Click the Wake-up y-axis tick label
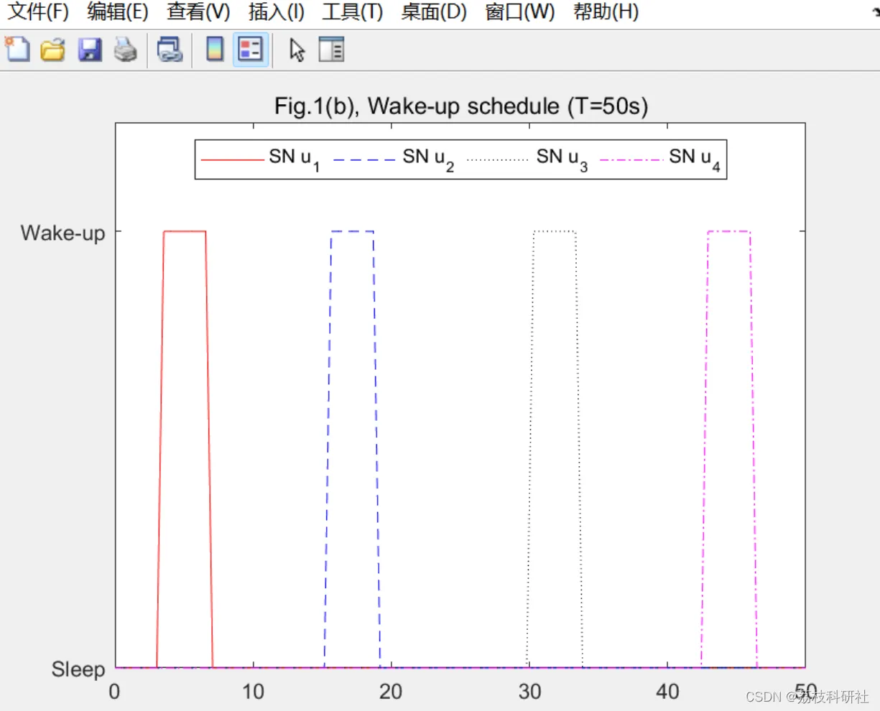The height and width of the screenshot is (711, 880). pyautogui.click(x=62, y=233)
